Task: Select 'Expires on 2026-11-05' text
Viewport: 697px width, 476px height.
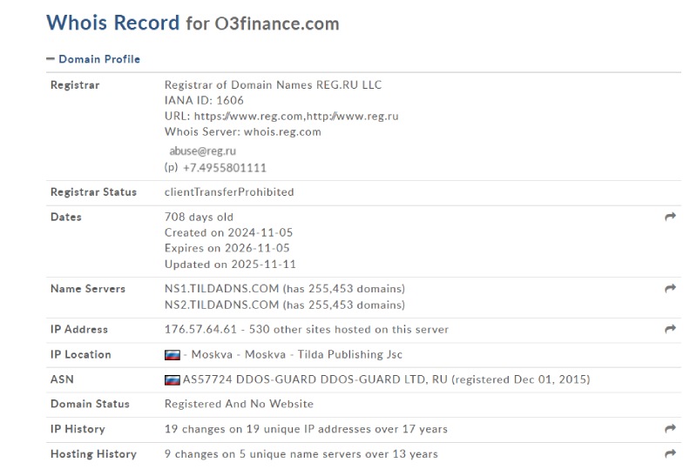Action: [x=227, y=248]
